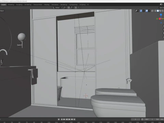Screen dimensions: 164x123
Task: Open the proportional editing falloff dropdown
Action: pyautogui.click(x=79, y=8)
